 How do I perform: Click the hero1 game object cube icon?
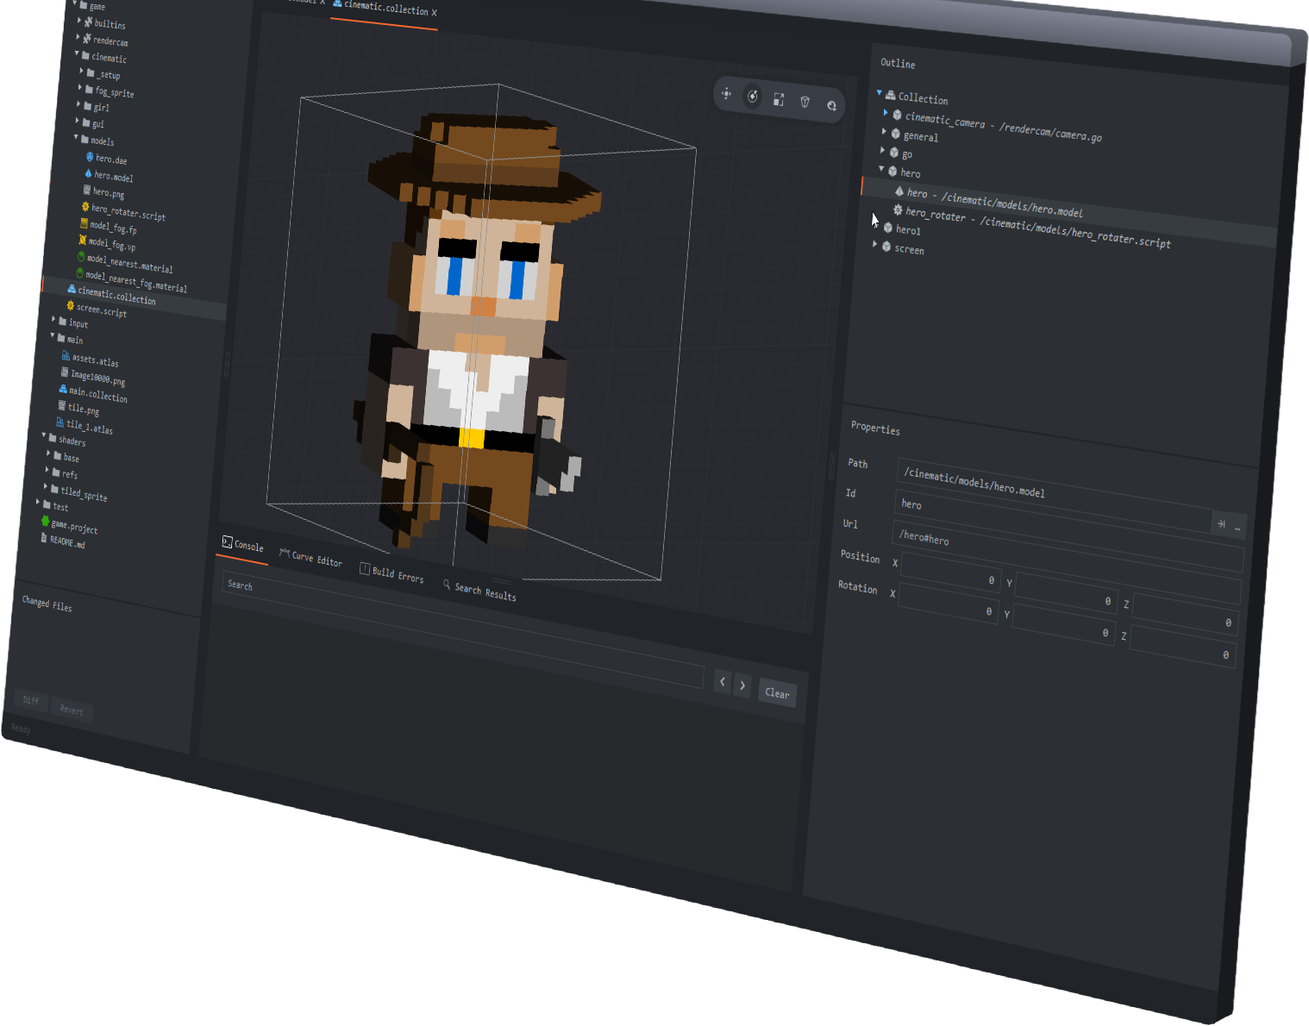point(888,228)
